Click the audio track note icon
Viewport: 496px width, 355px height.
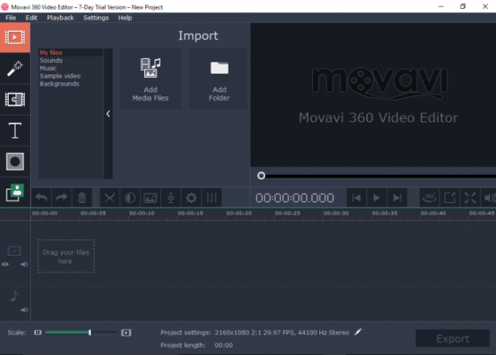coord(15,296)
